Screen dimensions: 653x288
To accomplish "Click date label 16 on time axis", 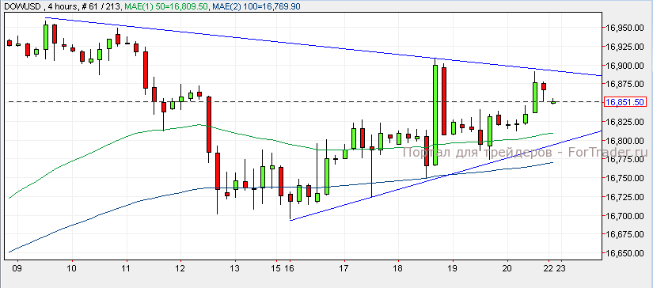I will [x=290, y=269].
